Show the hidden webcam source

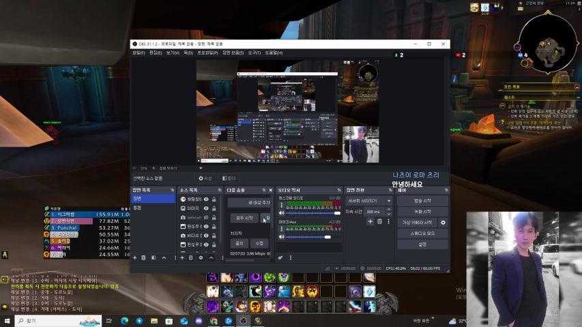click(x=206, y=217)
